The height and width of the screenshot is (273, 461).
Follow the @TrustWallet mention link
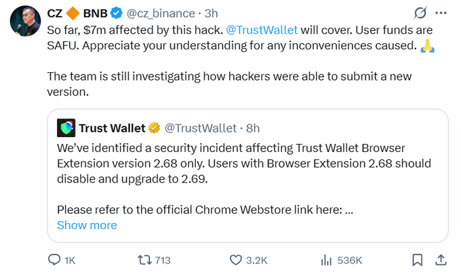click(262, 30)
